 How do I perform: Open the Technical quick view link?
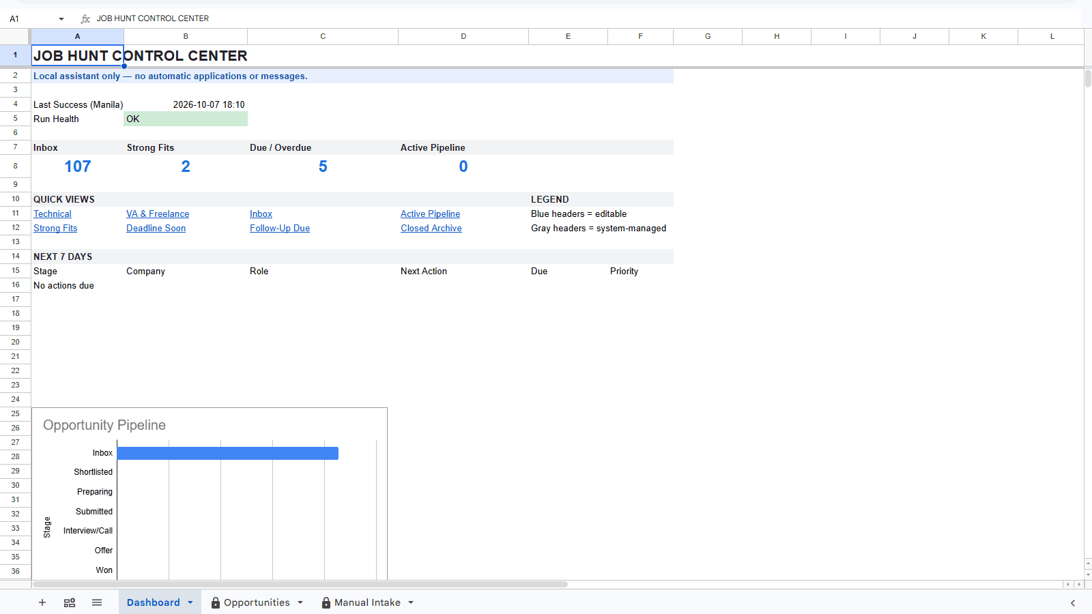pyautogui.click(x=53, y=214)
